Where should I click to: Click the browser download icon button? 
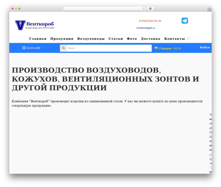(x=150, y=8)
